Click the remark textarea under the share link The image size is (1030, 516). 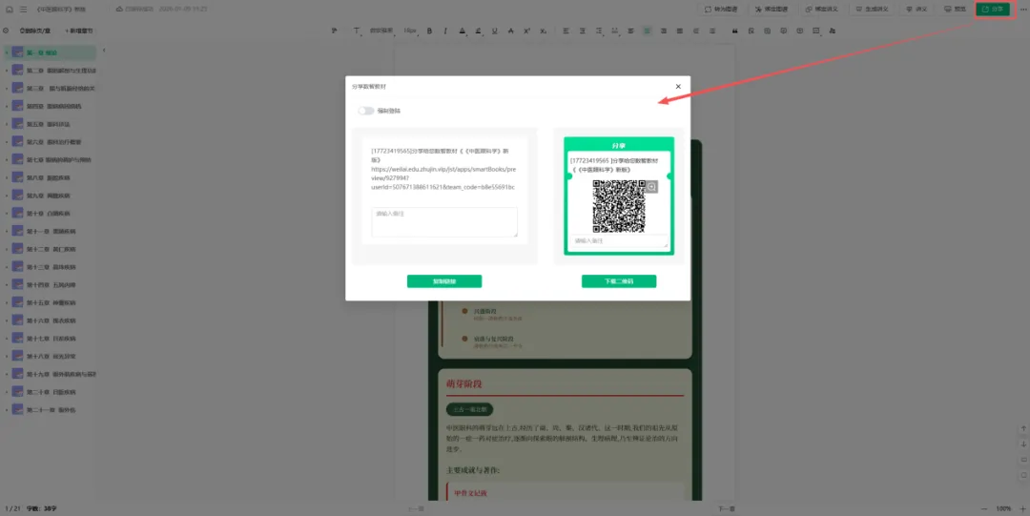pyautogui.click(x=444, y=222)
